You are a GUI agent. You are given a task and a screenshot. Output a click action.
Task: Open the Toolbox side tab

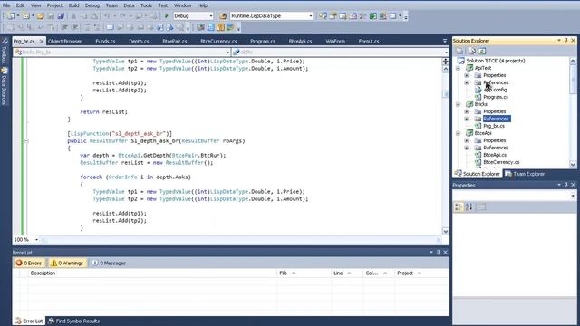[4, 51]
